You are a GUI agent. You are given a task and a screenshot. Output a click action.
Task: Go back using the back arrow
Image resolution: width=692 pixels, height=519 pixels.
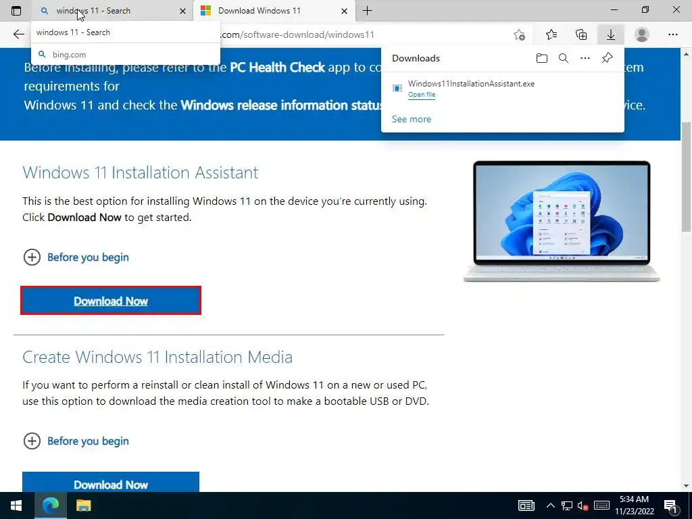(x=18, y=34)
